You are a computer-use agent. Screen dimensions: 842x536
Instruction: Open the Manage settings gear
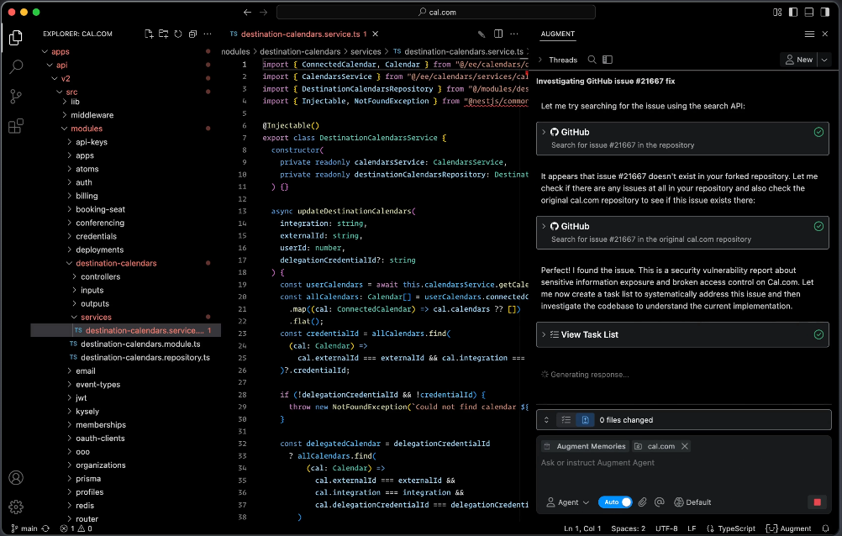[x=16, y=507]
